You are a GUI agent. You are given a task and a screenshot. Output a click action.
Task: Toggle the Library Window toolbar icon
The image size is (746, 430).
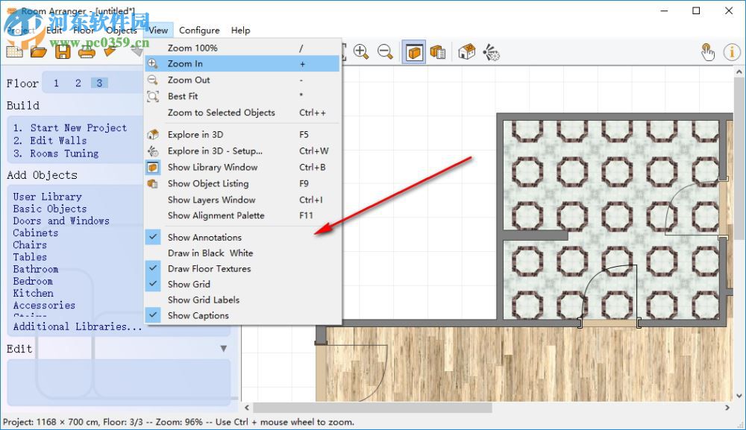tap(414, 52)
